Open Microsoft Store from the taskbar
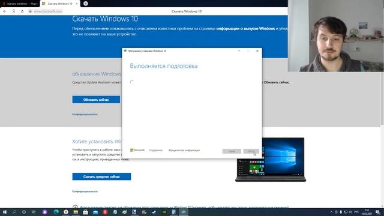 [85, 212]
